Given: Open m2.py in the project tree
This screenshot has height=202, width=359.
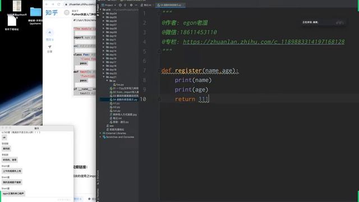Looking at the screenshot, I should (x=115, y=107).
